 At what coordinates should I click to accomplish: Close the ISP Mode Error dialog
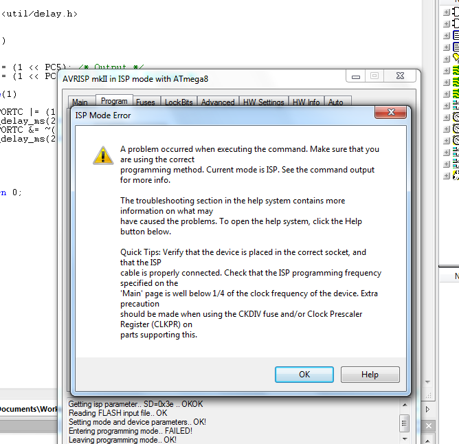coord(391,112)
